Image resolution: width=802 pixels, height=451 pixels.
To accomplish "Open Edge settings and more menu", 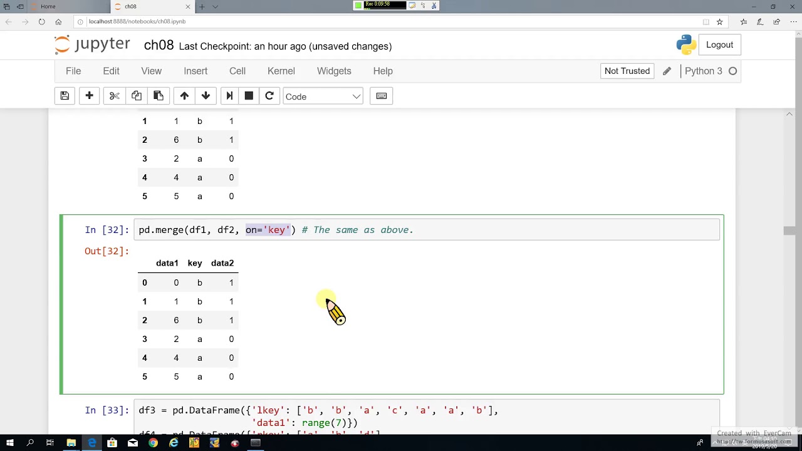I will (x=793, y=21).
